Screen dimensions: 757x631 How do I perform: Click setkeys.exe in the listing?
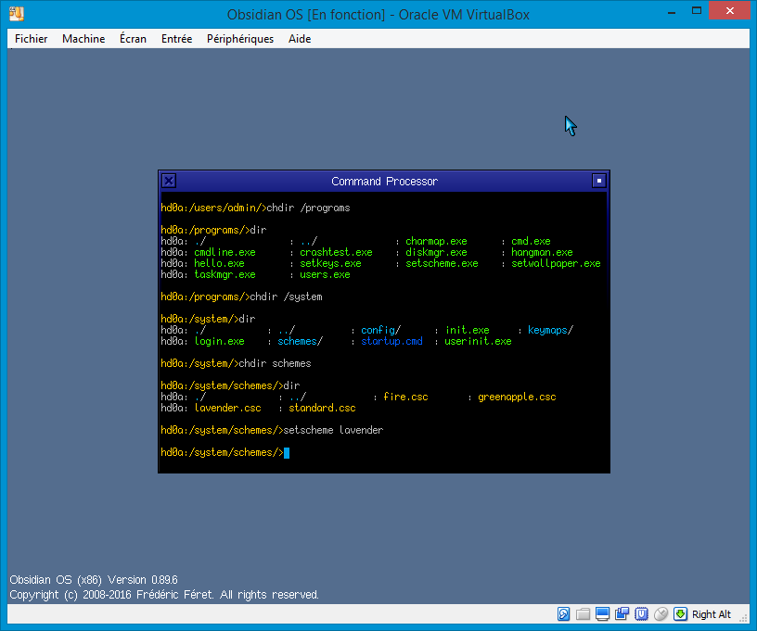tap(330, 263)
